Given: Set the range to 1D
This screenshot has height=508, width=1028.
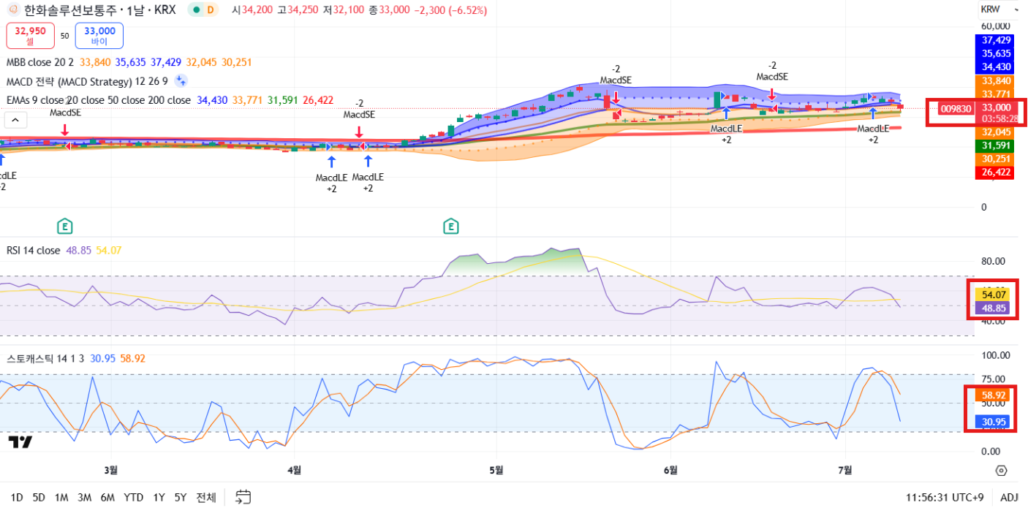Looking at the screenshot, I should [17, 498].
